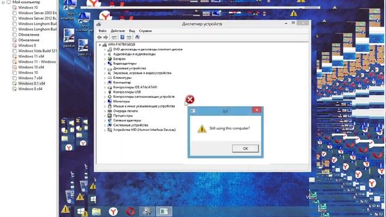Select the Процессоры category icon

click(110, 116)
